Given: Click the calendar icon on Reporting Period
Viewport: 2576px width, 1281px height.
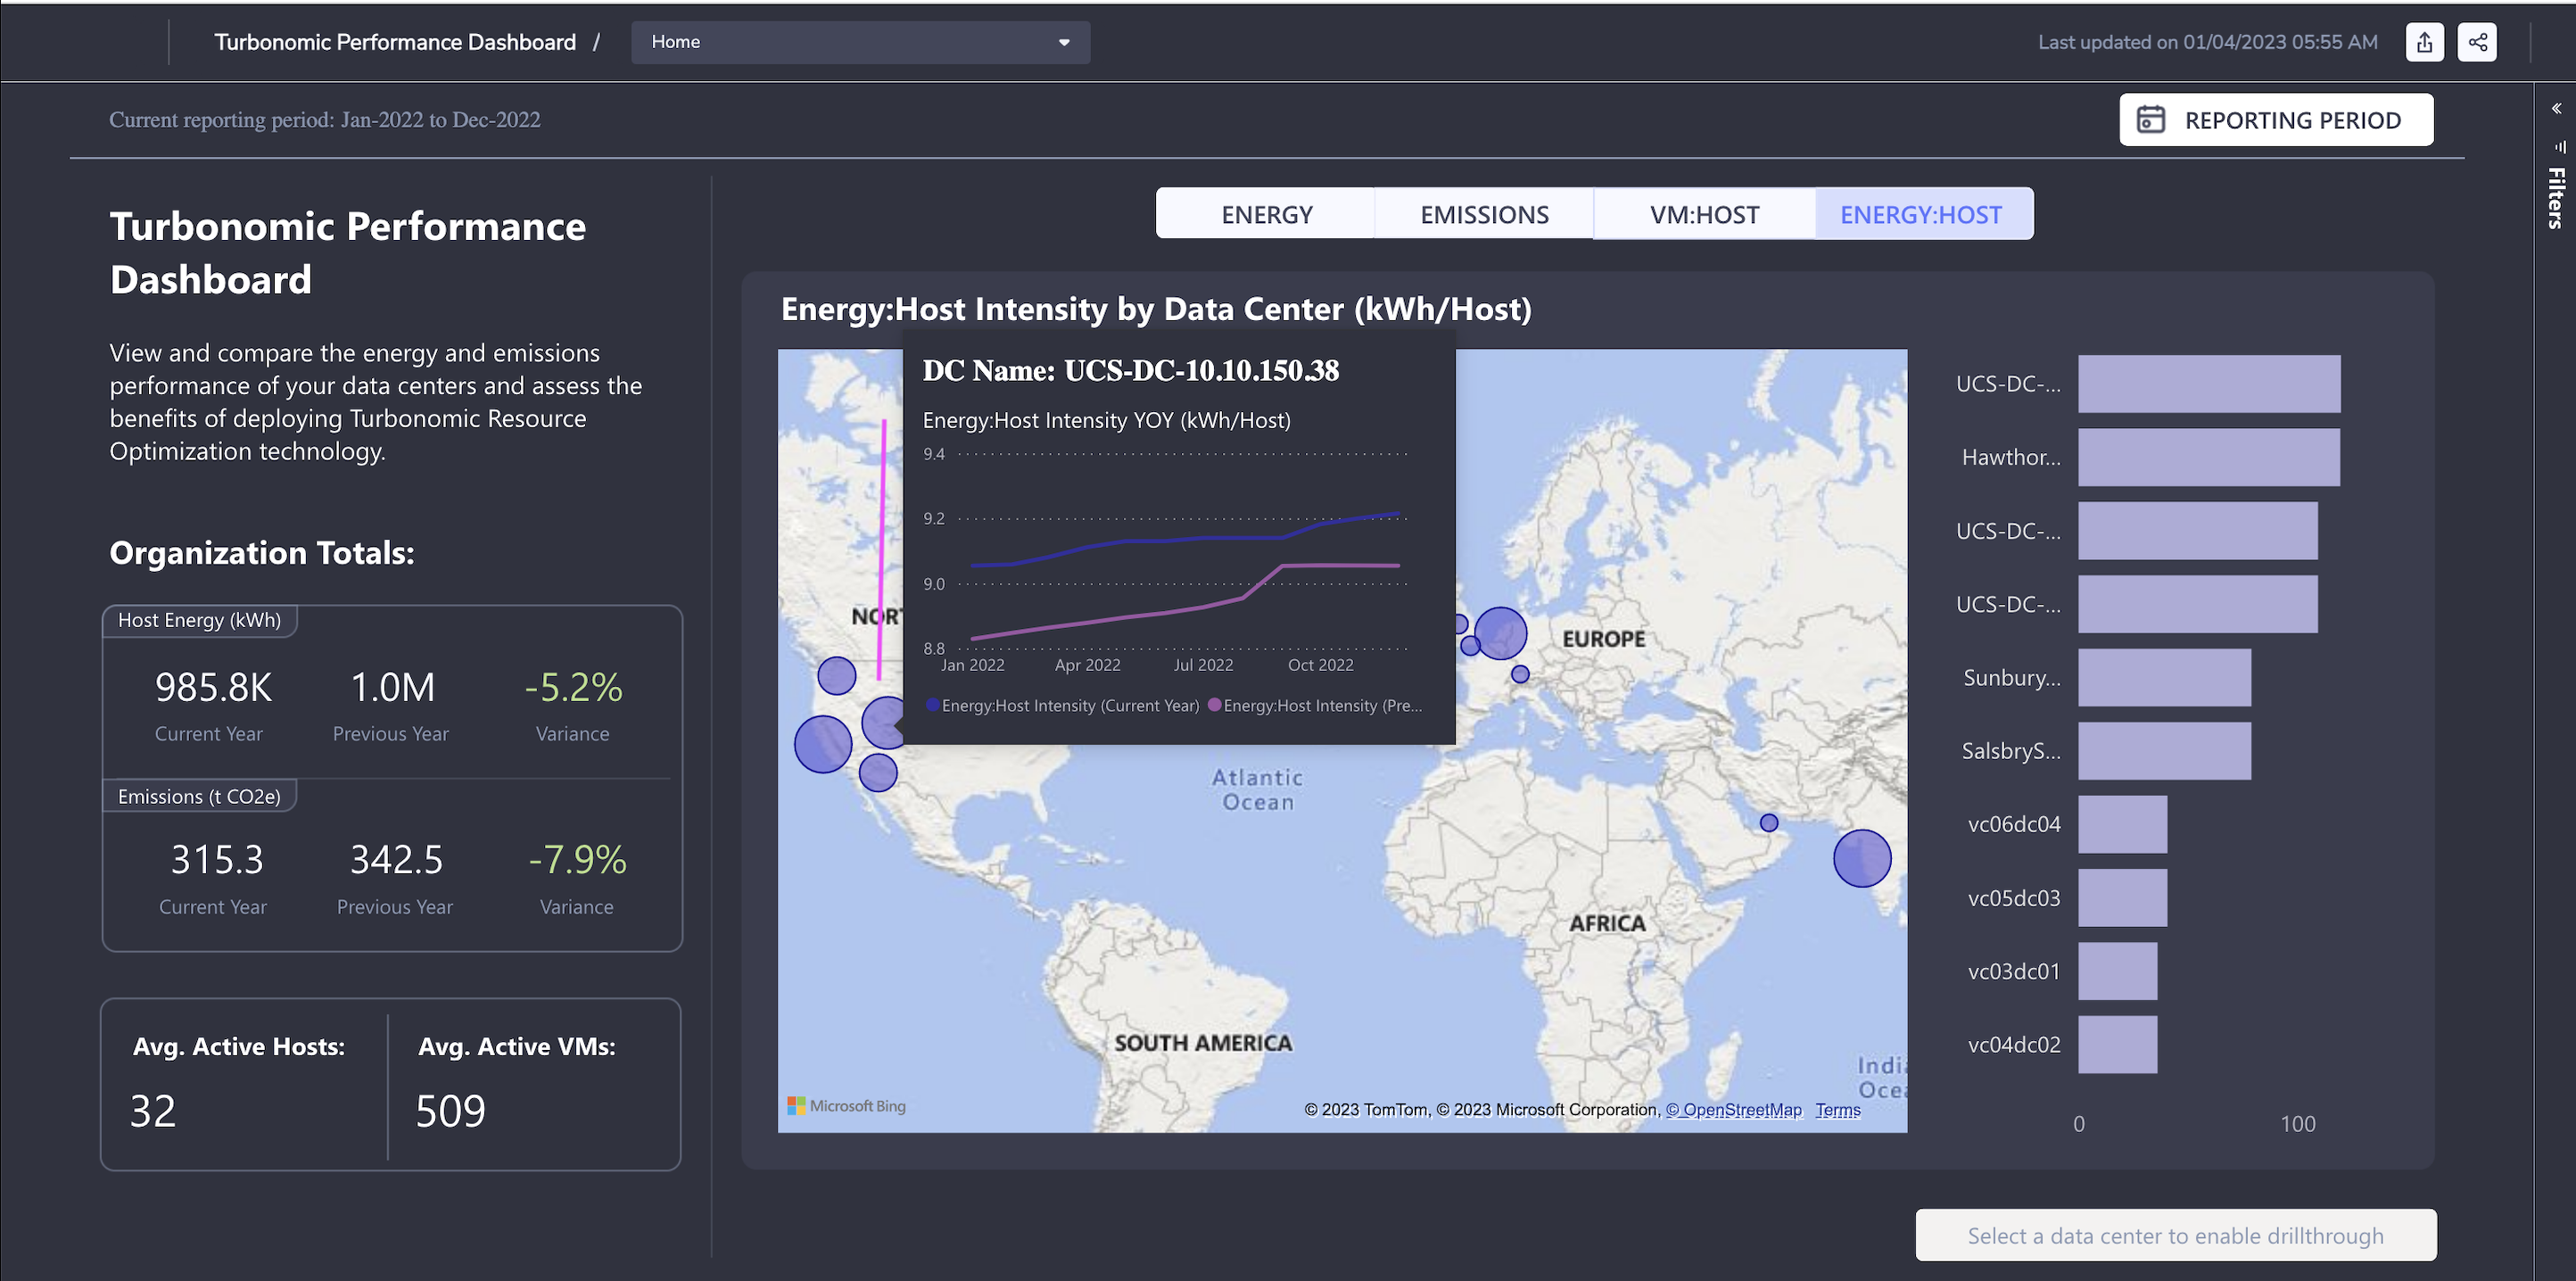Looking at the screenshot, I should [2151, 120].
